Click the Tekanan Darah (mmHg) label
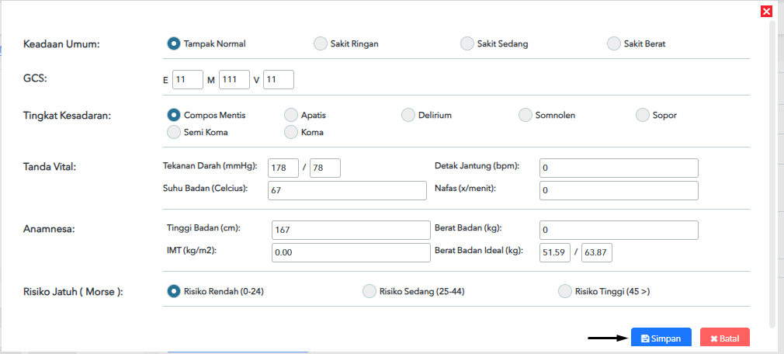Viewport: 784px width, 354px height. (x=210, y=165)
